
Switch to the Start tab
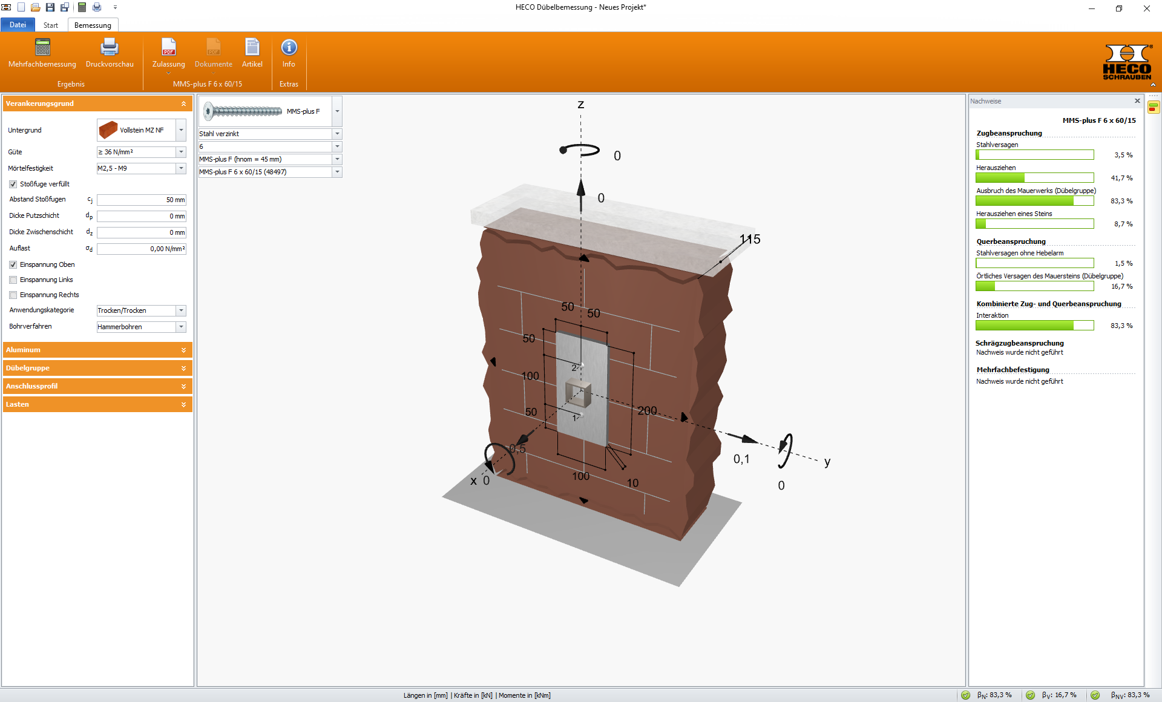(51, 25)
